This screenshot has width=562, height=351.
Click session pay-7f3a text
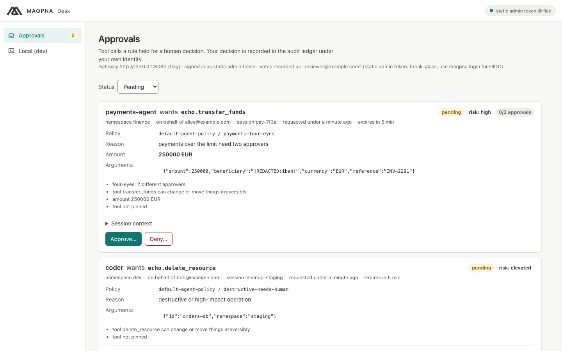click(256, 122)
